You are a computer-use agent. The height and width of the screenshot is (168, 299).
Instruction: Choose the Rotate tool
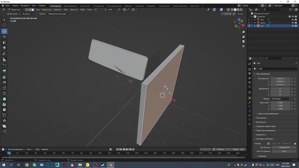(x=4, y=37)
